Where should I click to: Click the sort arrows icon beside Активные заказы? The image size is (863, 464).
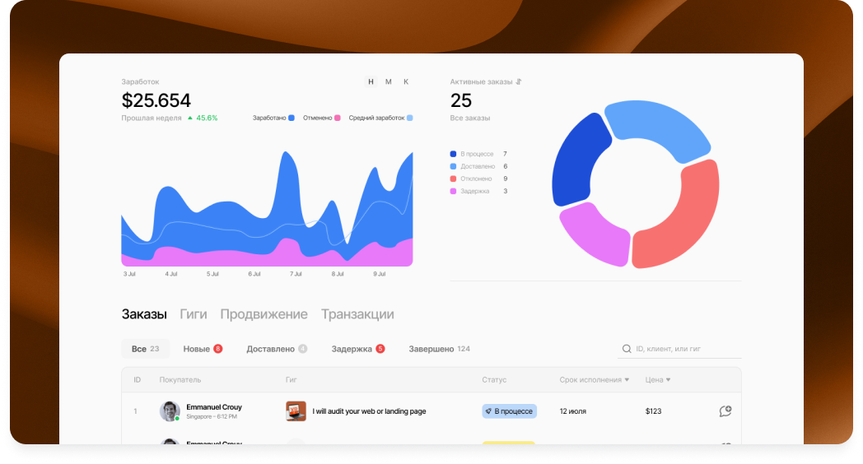click(519, 82)
